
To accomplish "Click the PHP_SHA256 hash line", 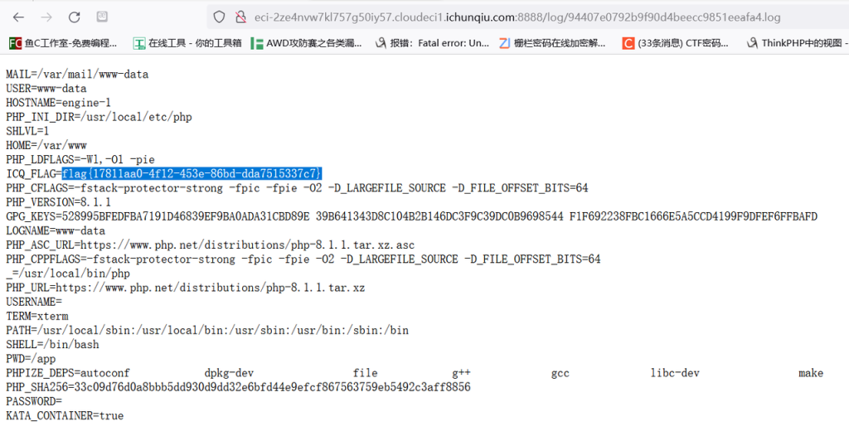I will (238, 387).
